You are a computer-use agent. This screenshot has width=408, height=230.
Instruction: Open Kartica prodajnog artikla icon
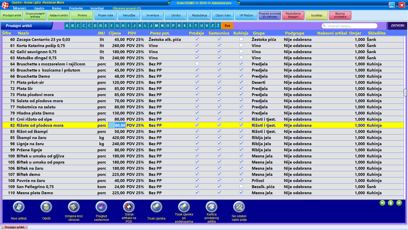click(x=211, y=206)
